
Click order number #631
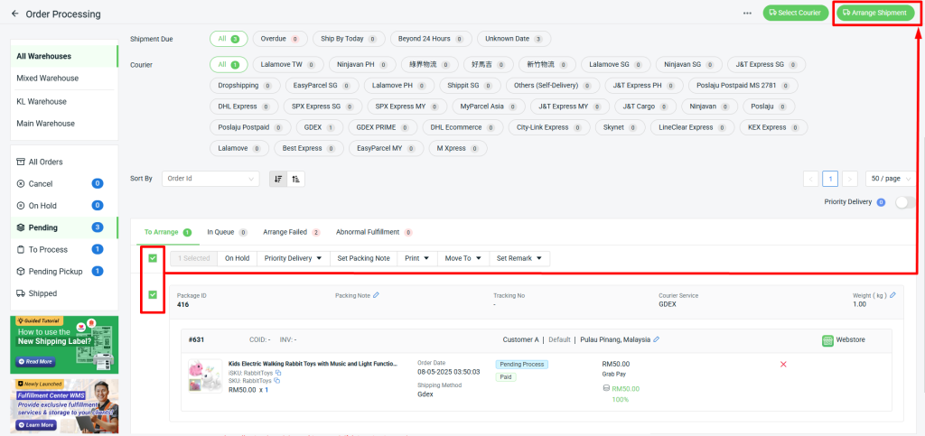coord(196,340)
